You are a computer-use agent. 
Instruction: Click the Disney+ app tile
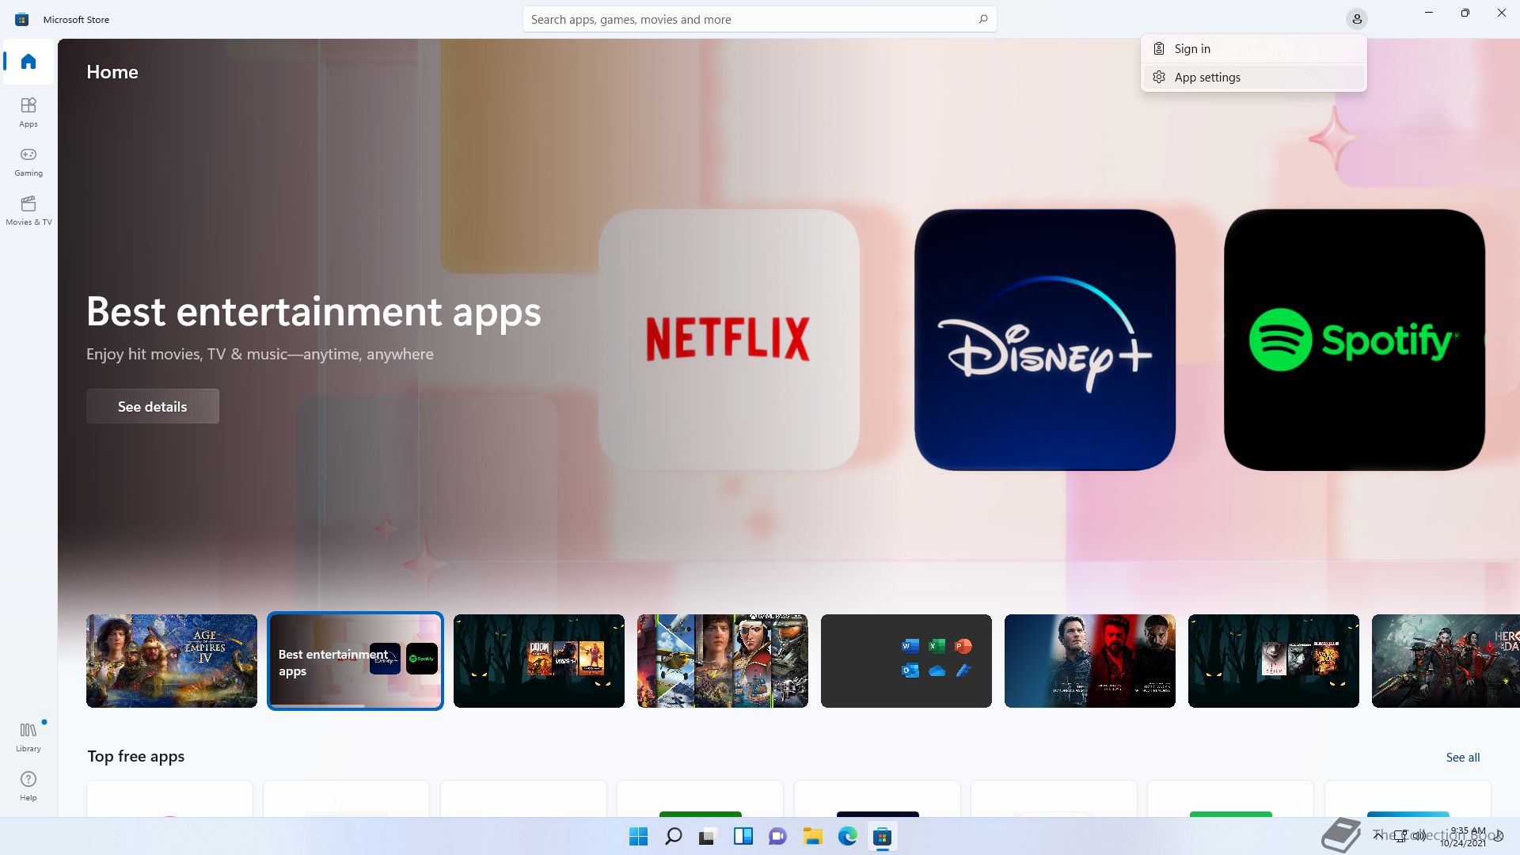(1045, 340)
